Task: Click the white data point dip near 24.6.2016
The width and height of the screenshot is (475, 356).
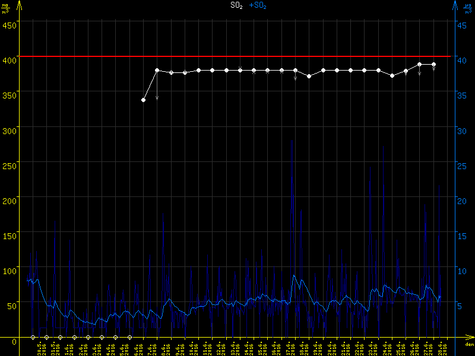Action: 392,76
